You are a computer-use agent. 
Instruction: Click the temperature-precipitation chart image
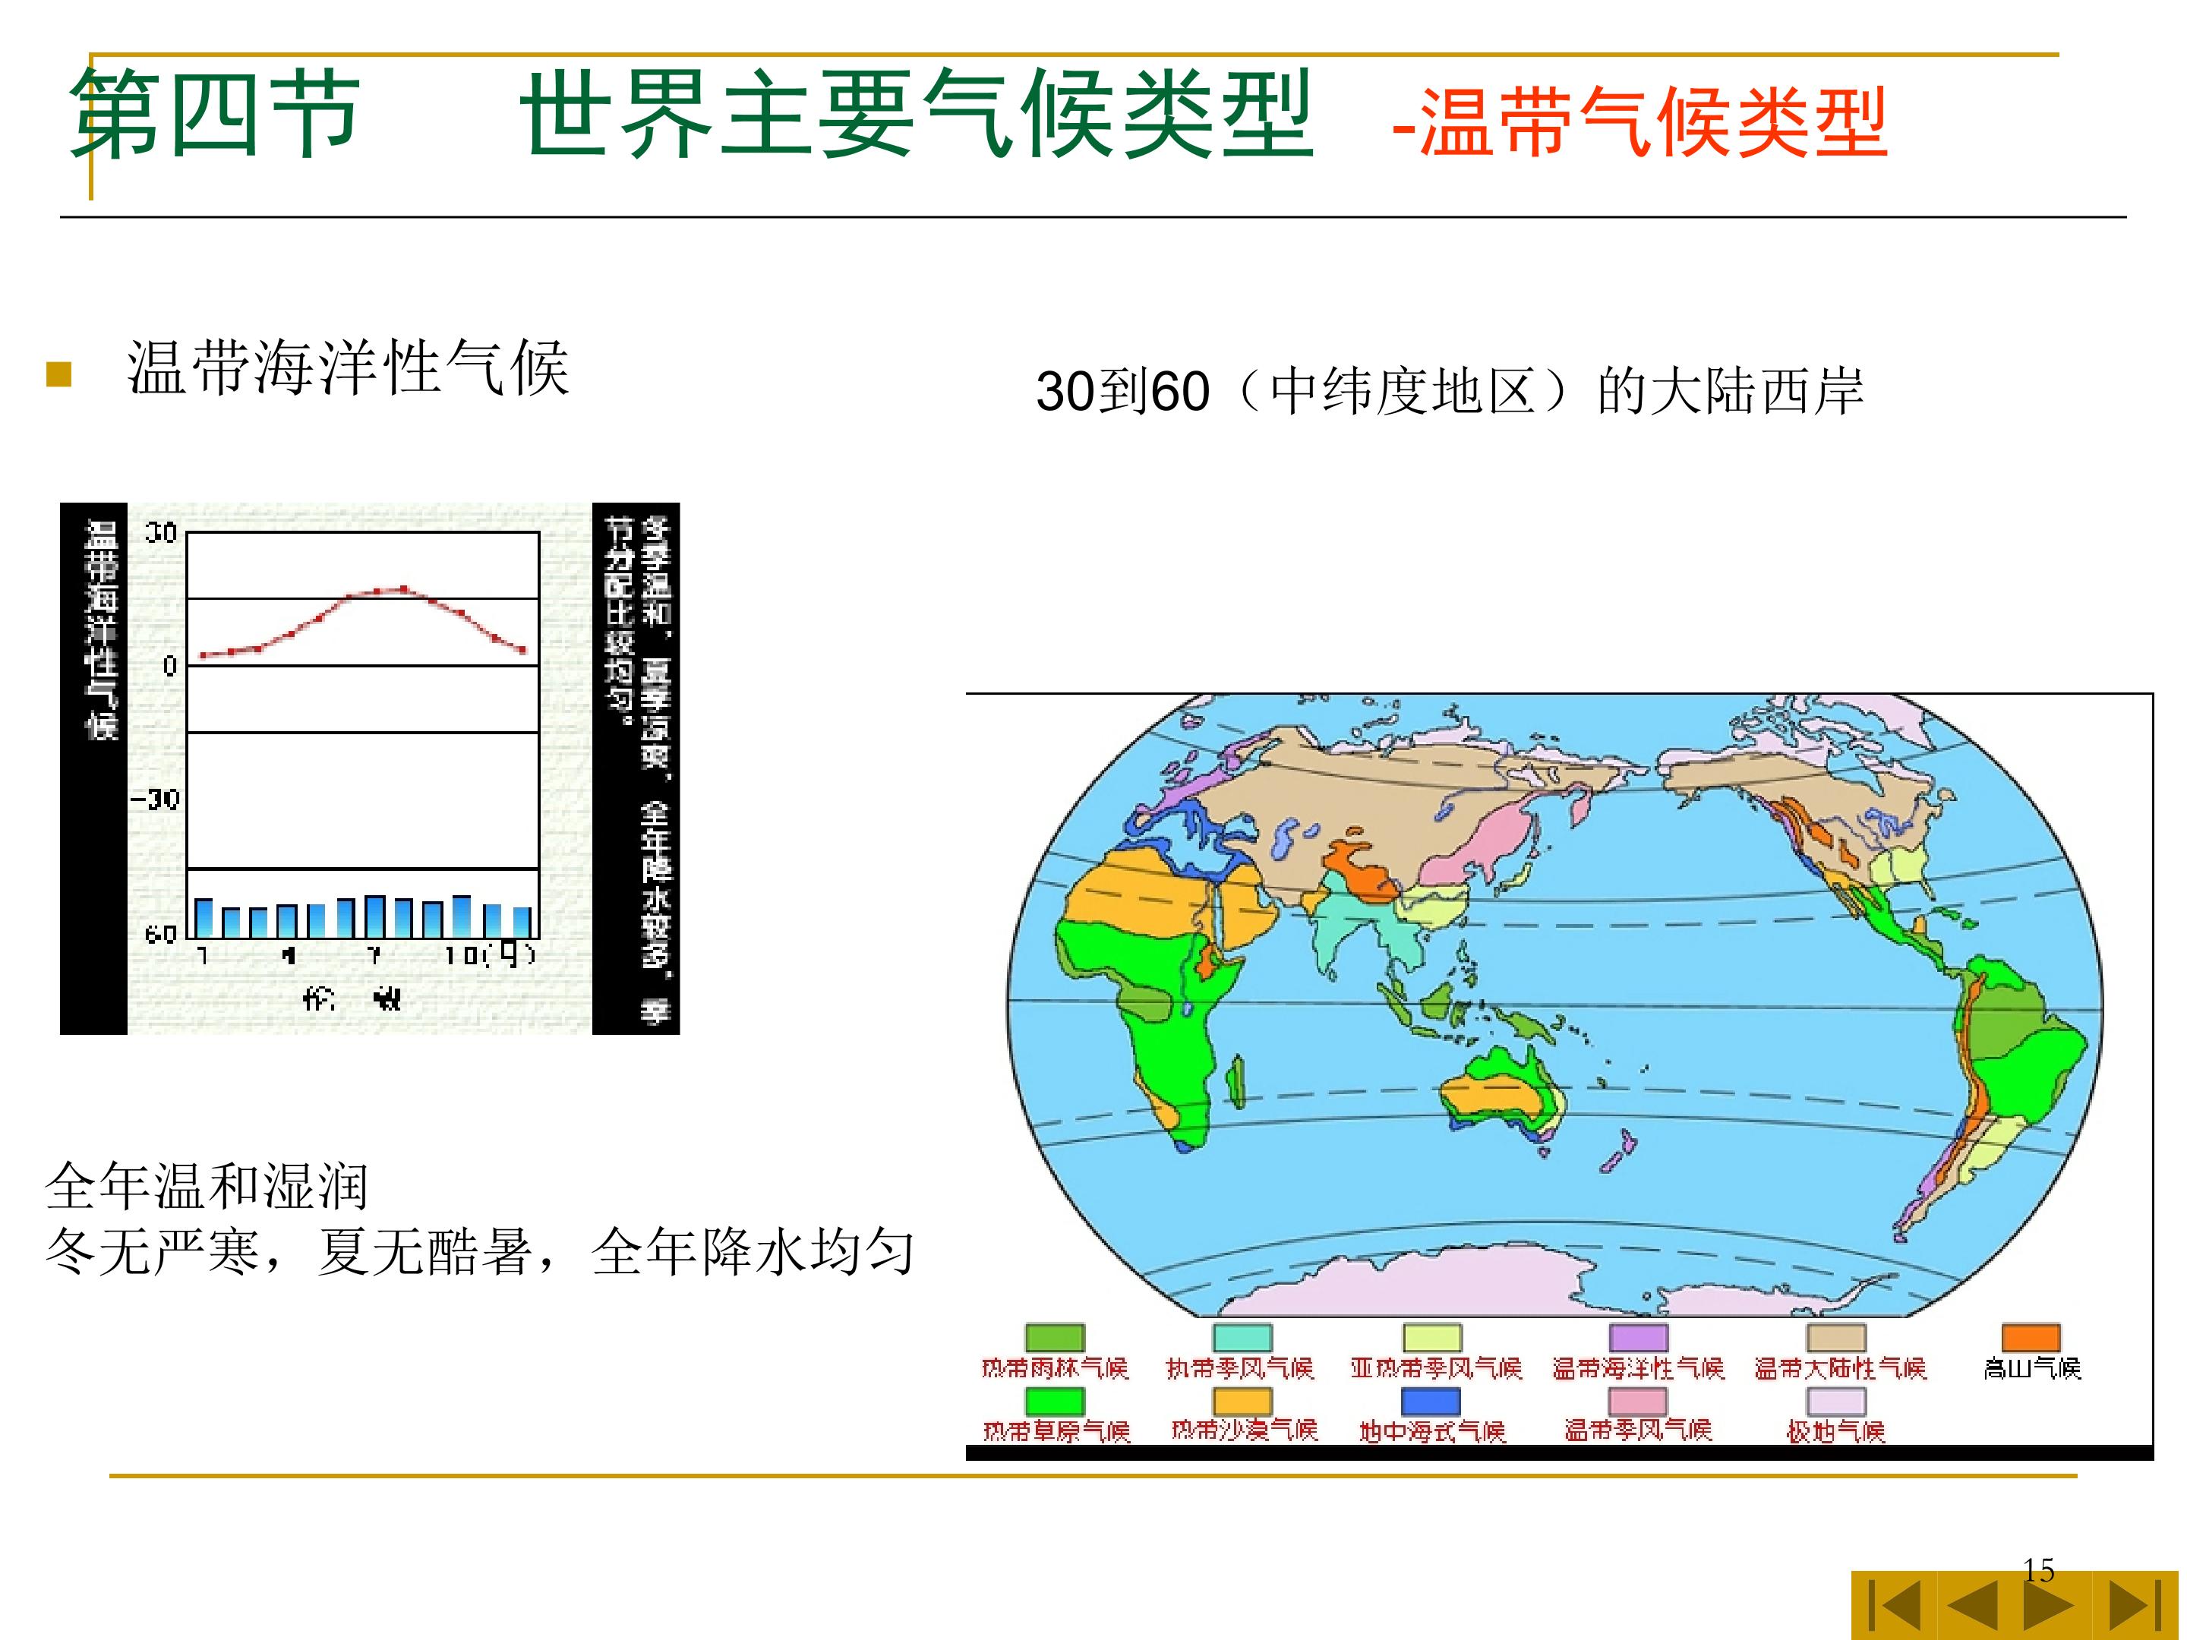tap(369, 768)
